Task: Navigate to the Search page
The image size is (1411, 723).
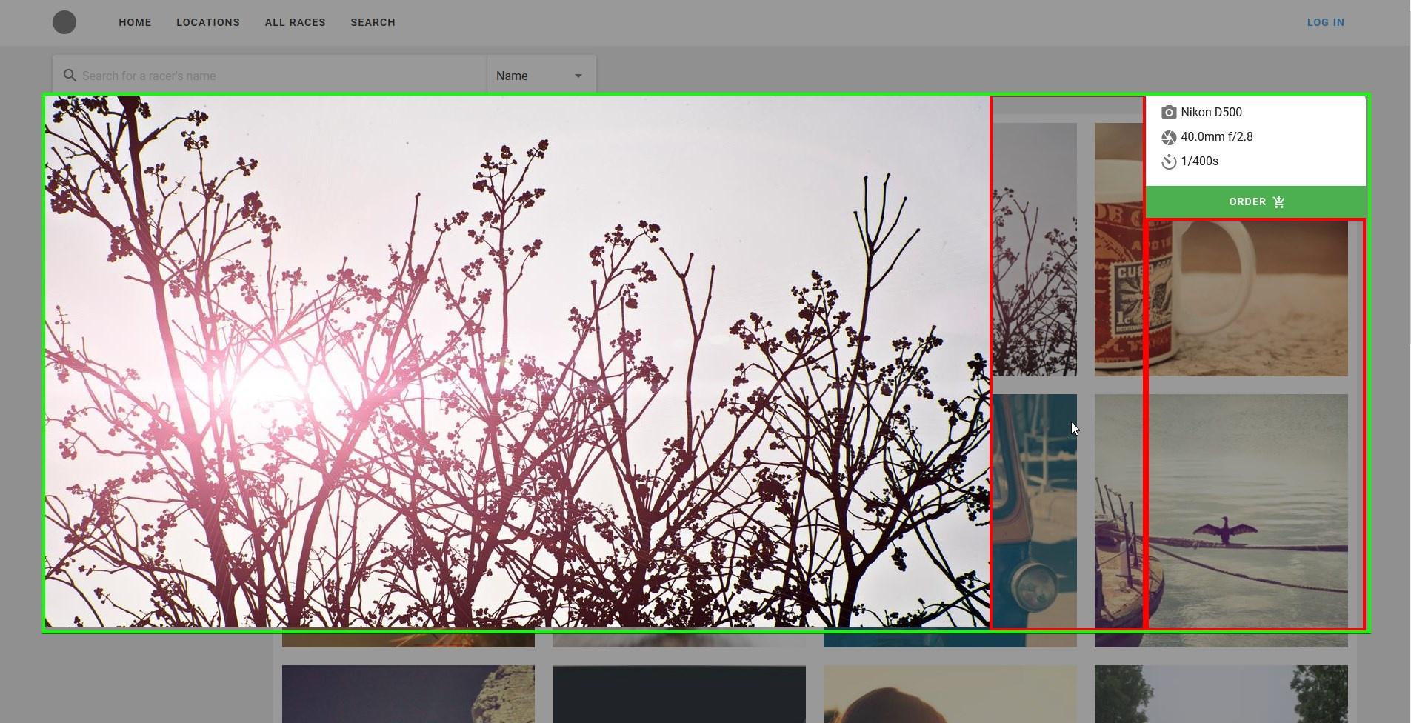Action: 373,22
